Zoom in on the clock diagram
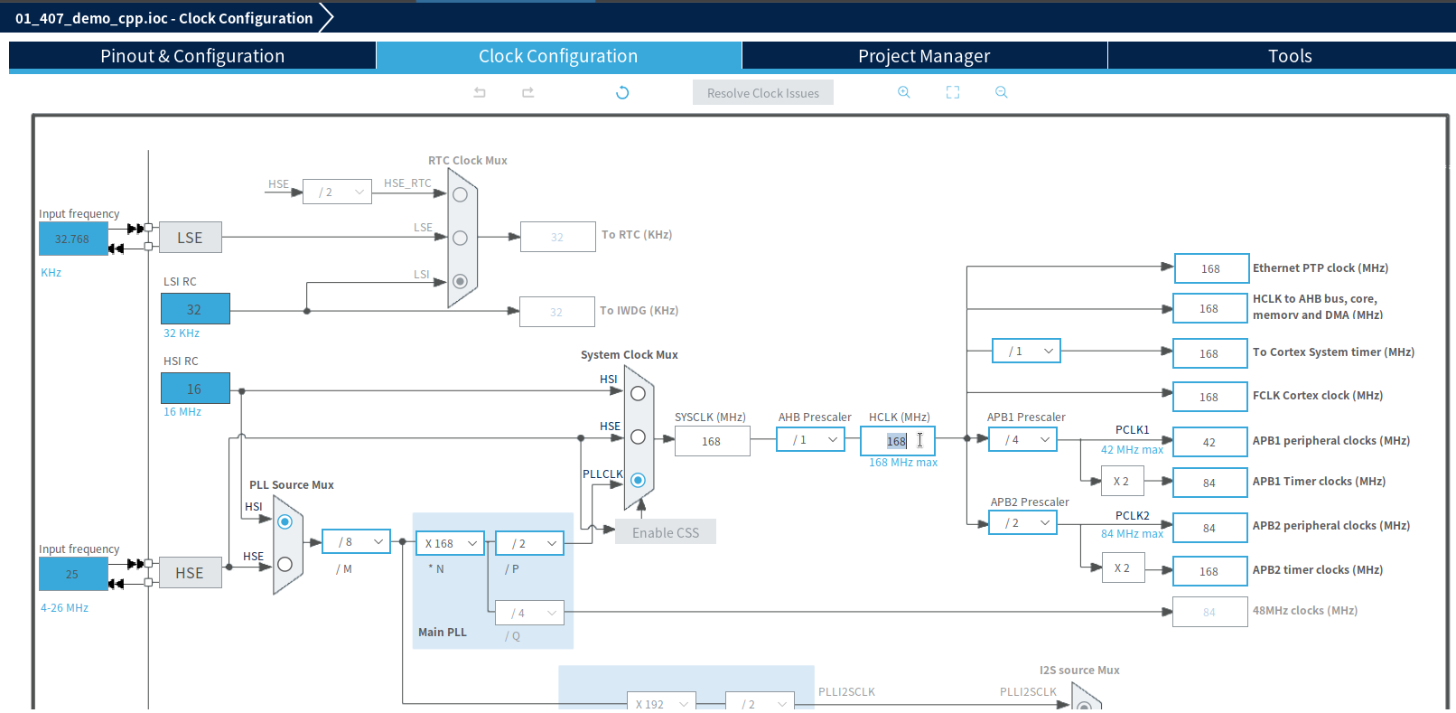 coord(903,92)
